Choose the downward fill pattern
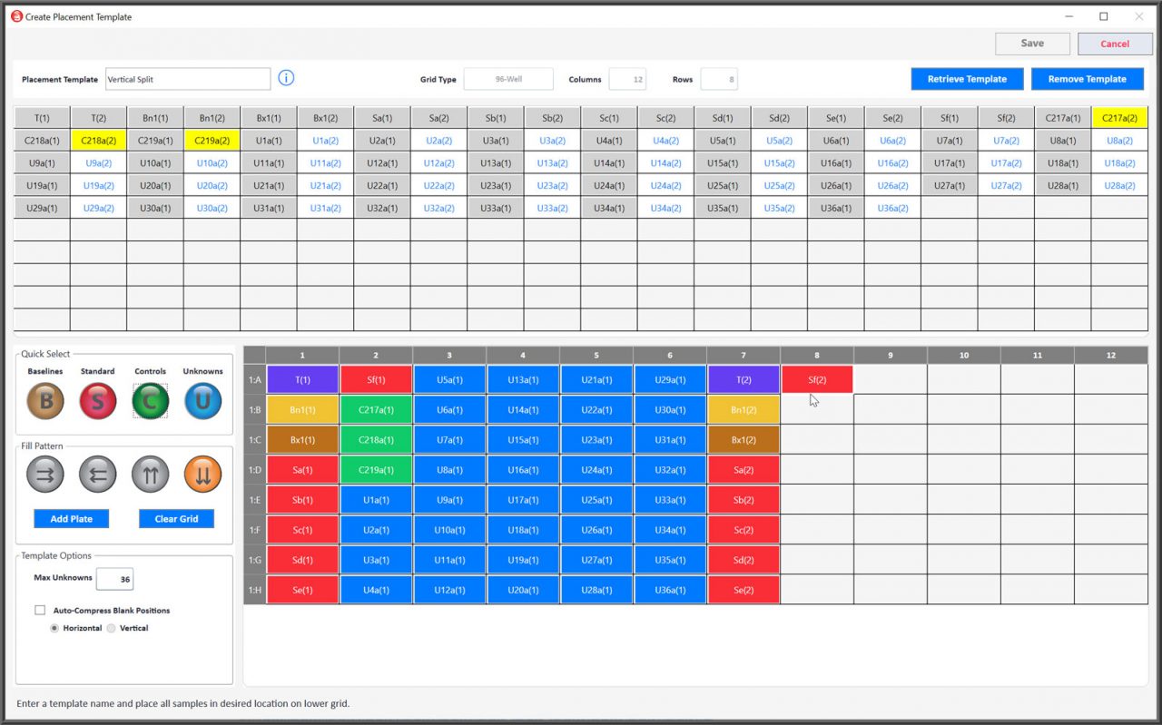This screenshot has height=725, width=1162. (x=202, y=474)
